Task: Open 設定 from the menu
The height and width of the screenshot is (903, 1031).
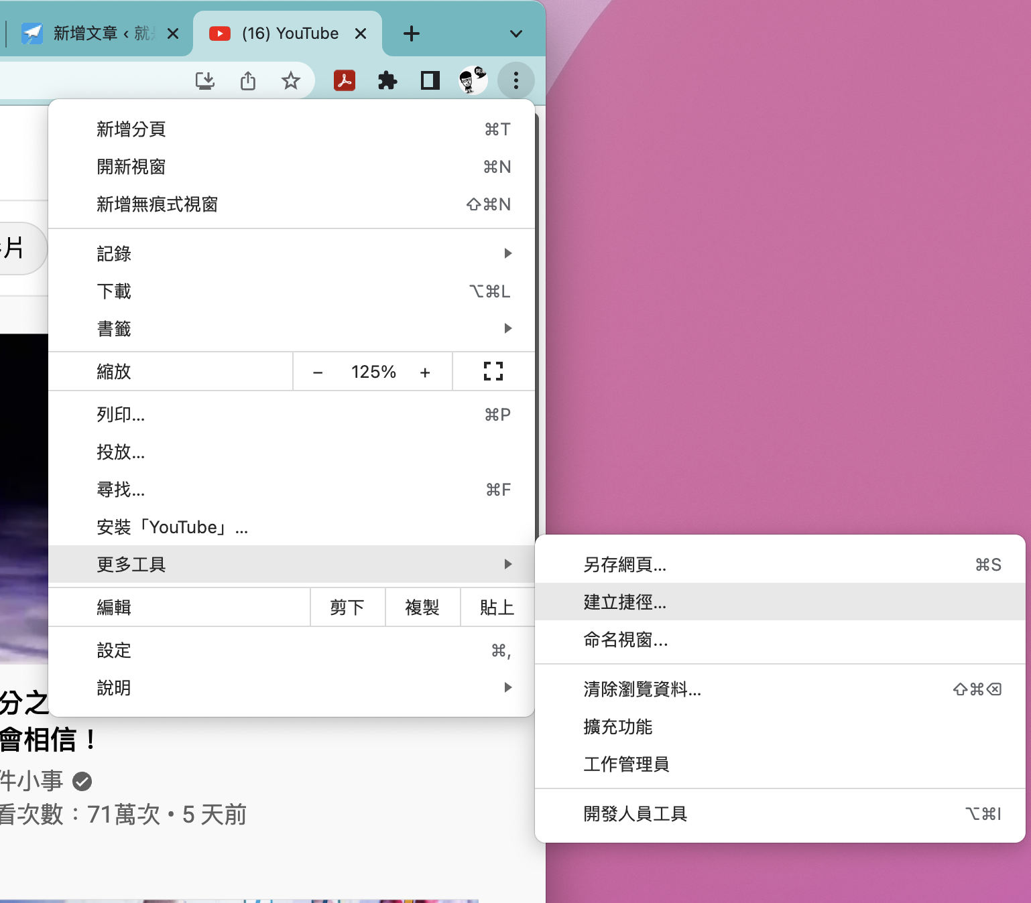Action: pos(292,650)
